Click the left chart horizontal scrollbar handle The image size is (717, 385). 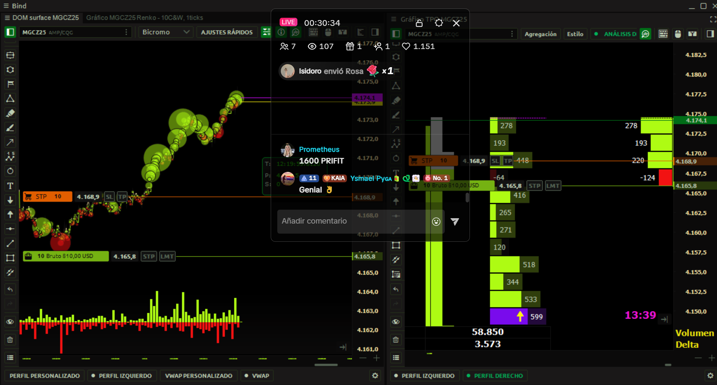[326, 365]
